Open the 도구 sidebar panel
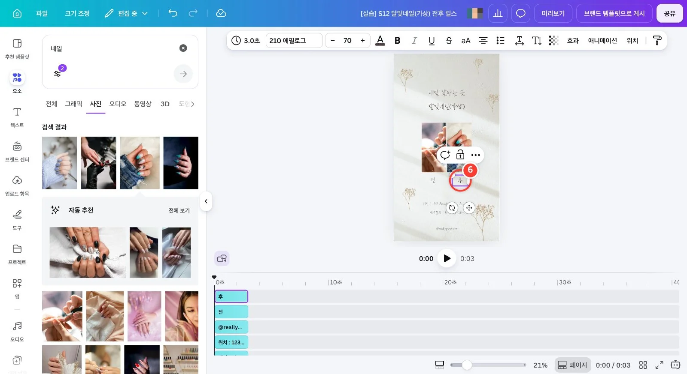The image size is (687, 374). click(17, 220)
